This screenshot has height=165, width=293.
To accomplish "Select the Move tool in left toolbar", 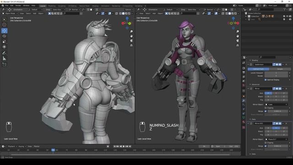I will tap(4, 31).
